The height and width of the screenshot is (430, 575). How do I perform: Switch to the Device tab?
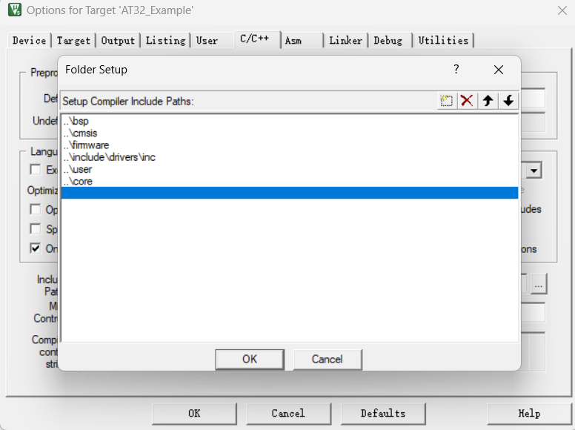[30, 40]
